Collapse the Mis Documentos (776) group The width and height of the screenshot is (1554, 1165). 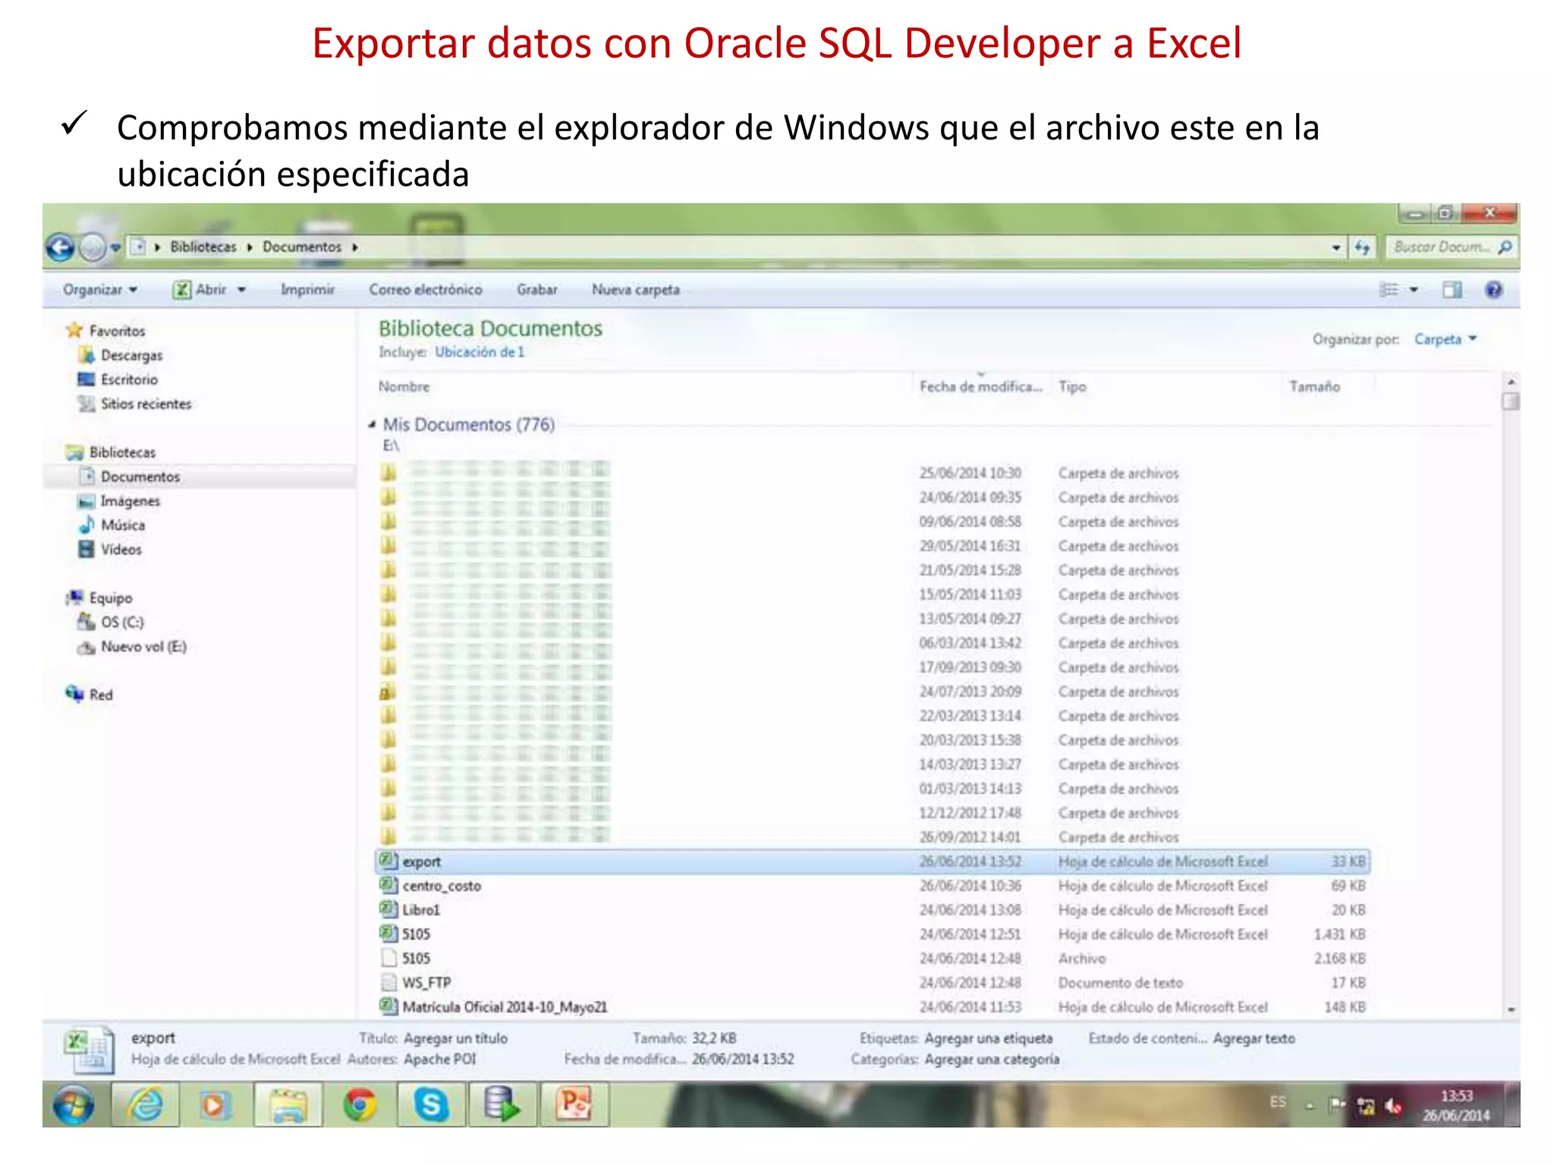(372, 425)
